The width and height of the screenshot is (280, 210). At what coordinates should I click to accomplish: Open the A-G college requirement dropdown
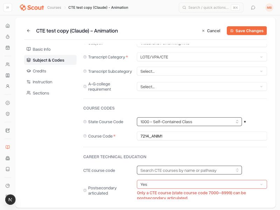point(202,86)
